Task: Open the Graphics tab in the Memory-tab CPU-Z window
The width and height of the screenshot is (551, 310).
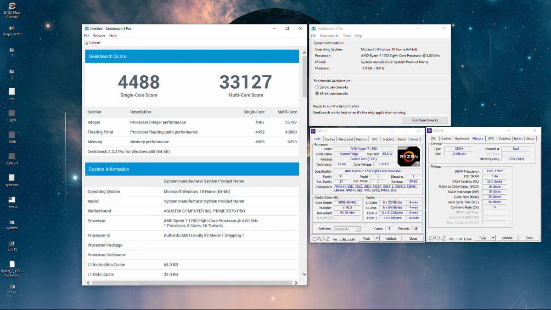Action: 505,139
